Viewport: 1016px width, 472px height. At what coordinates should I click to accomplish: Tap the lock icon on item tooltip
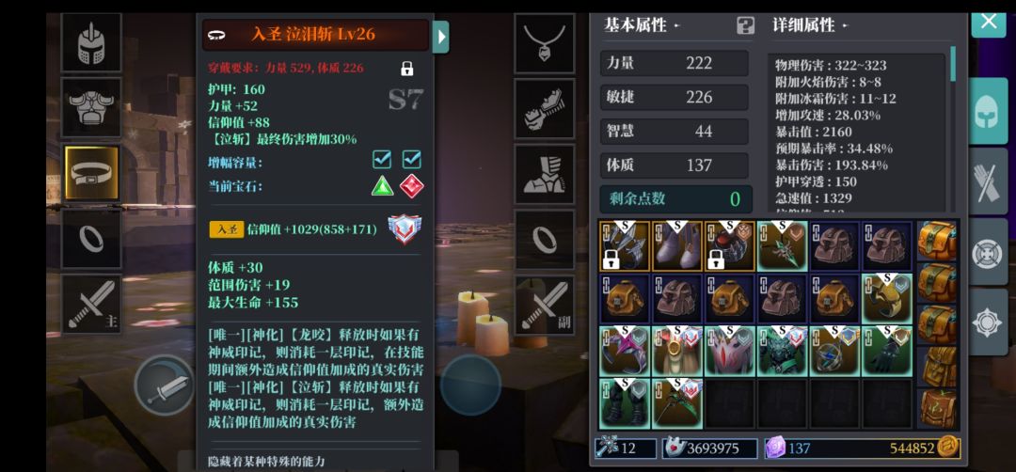[407, 68]
